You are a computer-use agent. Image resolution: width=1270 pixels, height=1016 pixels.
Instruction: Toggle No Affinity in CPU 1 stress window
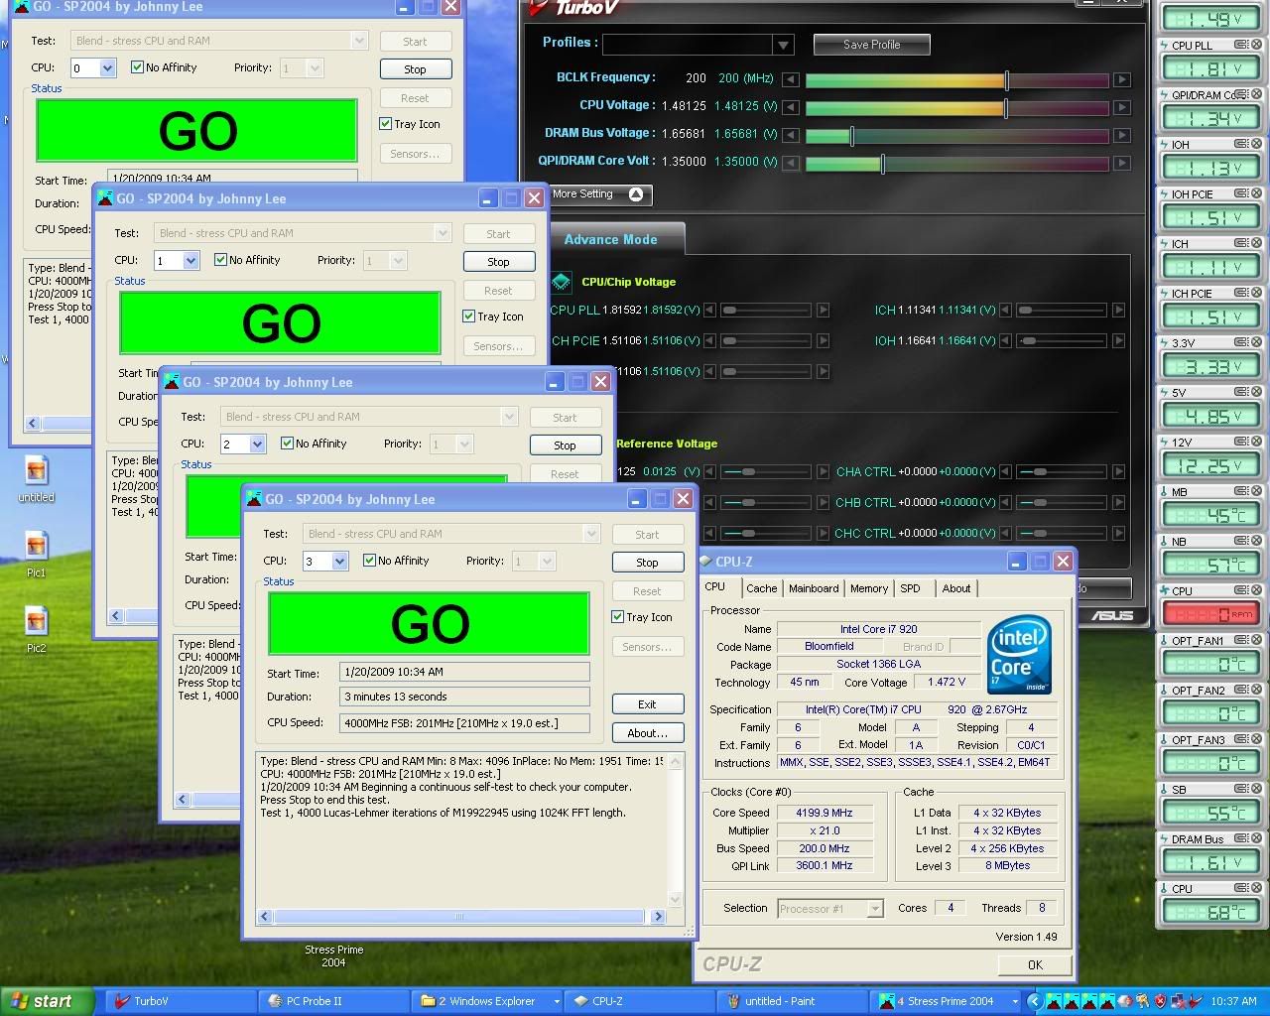tap(220, 260)
